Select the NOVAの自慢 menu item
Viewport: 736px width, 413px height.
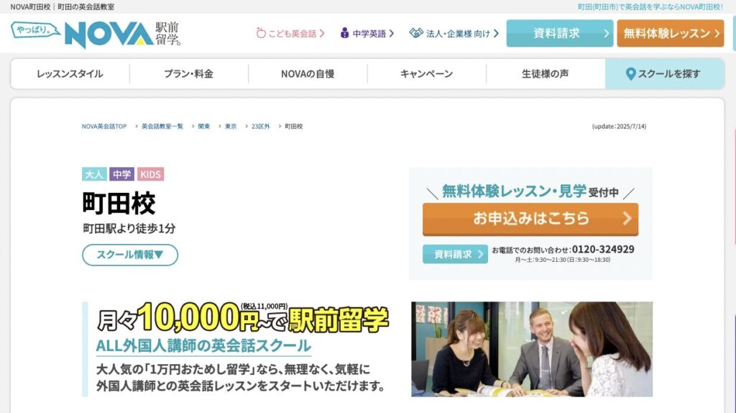(308, 74)
